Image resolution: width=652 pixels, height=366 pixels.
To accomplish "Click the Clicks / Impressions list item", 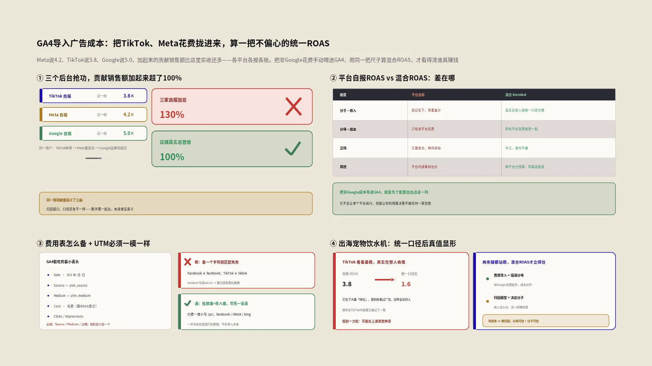I will tap(68, 316).
